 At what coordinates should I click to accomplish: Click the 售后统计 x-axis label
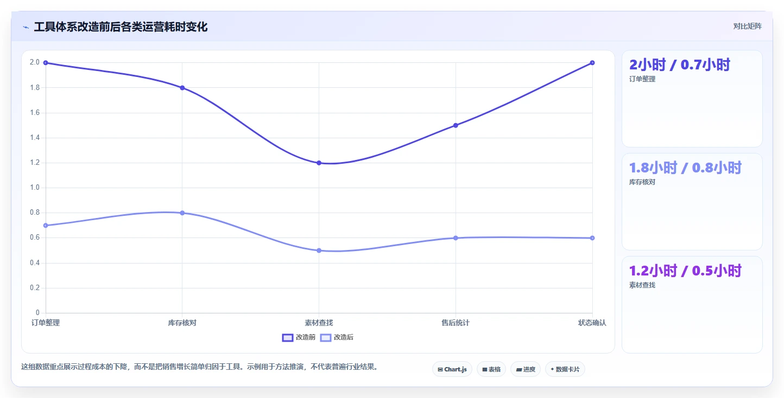click(x=456, y=323)
